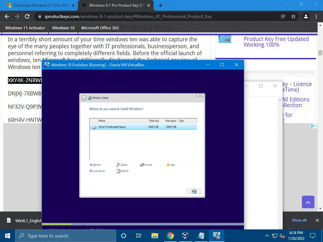Click Show all downloads
Image resolution: width=323 pixels, height=242 pixels.
pyautogui.click(x=299, y=220)
